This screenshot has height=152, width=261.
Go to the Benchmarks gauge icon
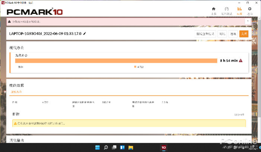click(x=226, y=10)
